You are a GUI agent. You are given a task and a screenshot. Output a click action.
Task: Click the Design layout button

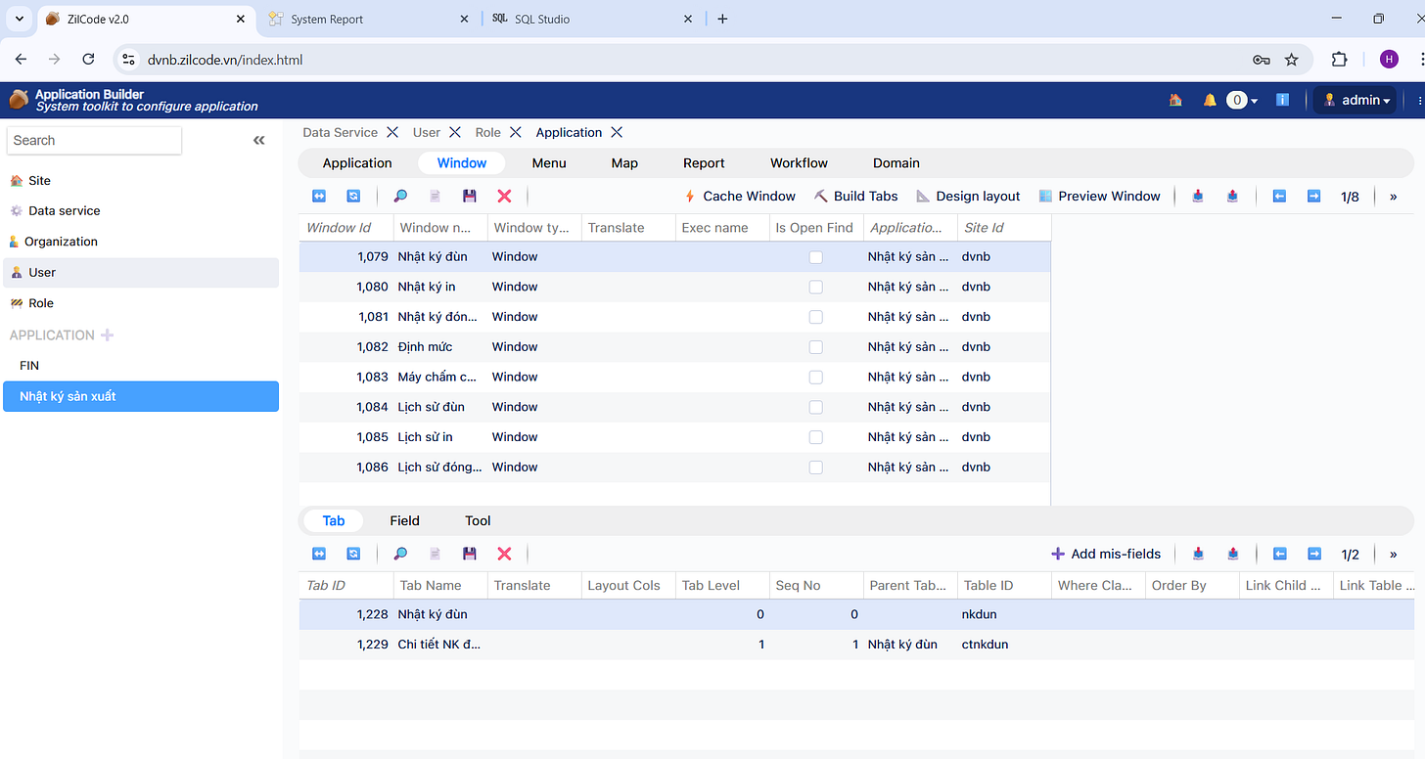968,196
